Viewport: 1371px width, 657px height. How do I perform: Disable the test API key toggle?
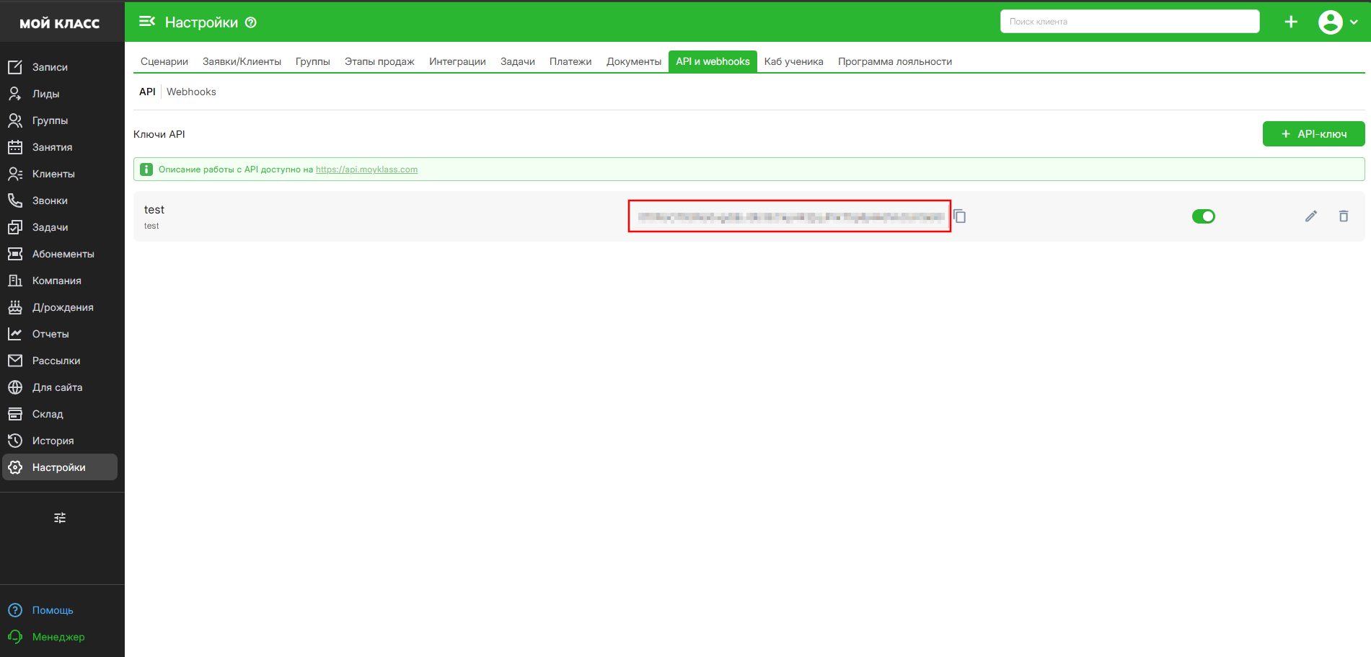coord(1204,216)
